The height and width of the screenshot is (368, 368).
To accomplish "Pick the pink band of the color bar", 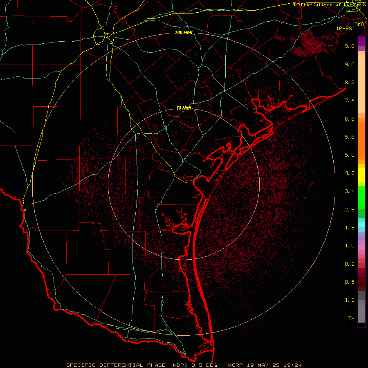I will coord(361,248).
